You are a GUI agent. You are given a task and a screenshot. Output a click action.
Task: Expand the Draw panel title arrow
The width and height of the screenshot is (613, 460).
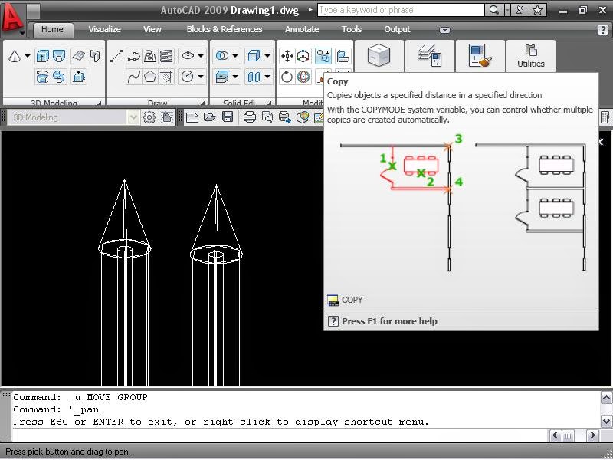[x=202, y=103]
